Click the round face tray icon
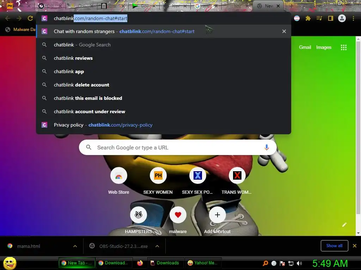The image size is (361, 270). click(274, 263)
